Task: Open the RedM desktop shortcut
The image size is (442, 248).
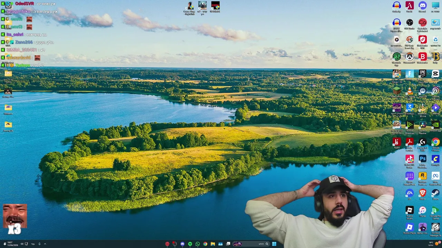Action: point(396,142)
